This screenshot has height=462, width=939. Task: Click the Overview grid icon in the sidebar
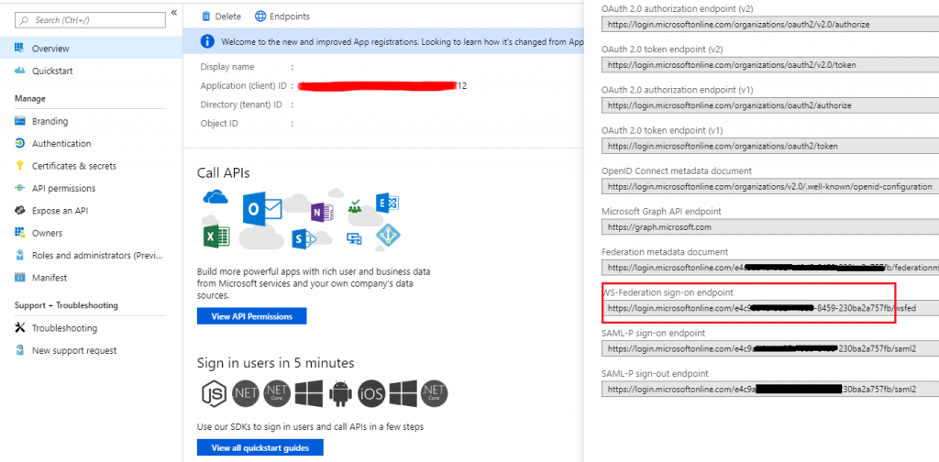pyautogui.click(x=19, y=48)
